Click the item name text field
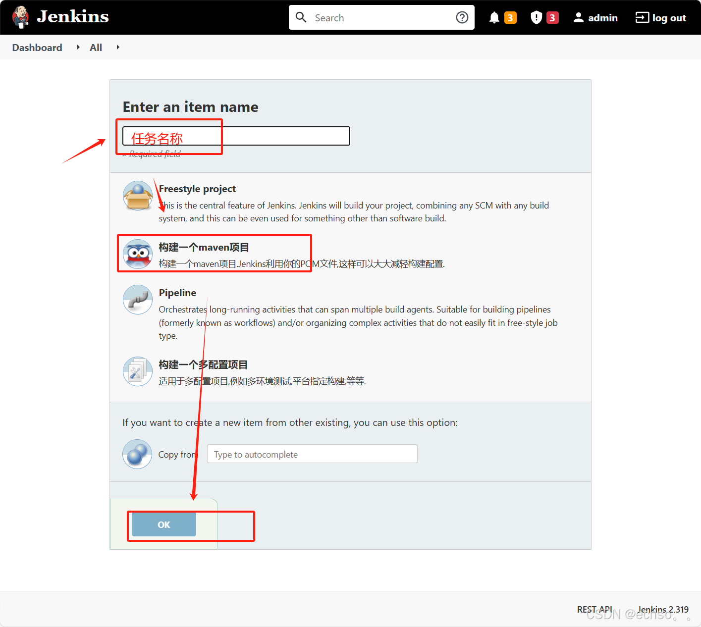The width and height of the screenshot is (701, 627). coord(236,136)
